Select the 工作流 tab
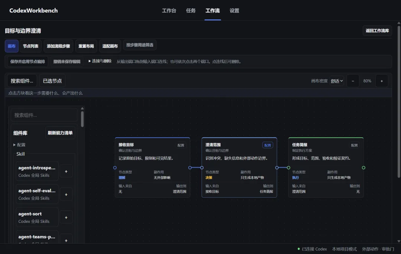The height and width of the screenshot is (254, 401). [212, 10]
